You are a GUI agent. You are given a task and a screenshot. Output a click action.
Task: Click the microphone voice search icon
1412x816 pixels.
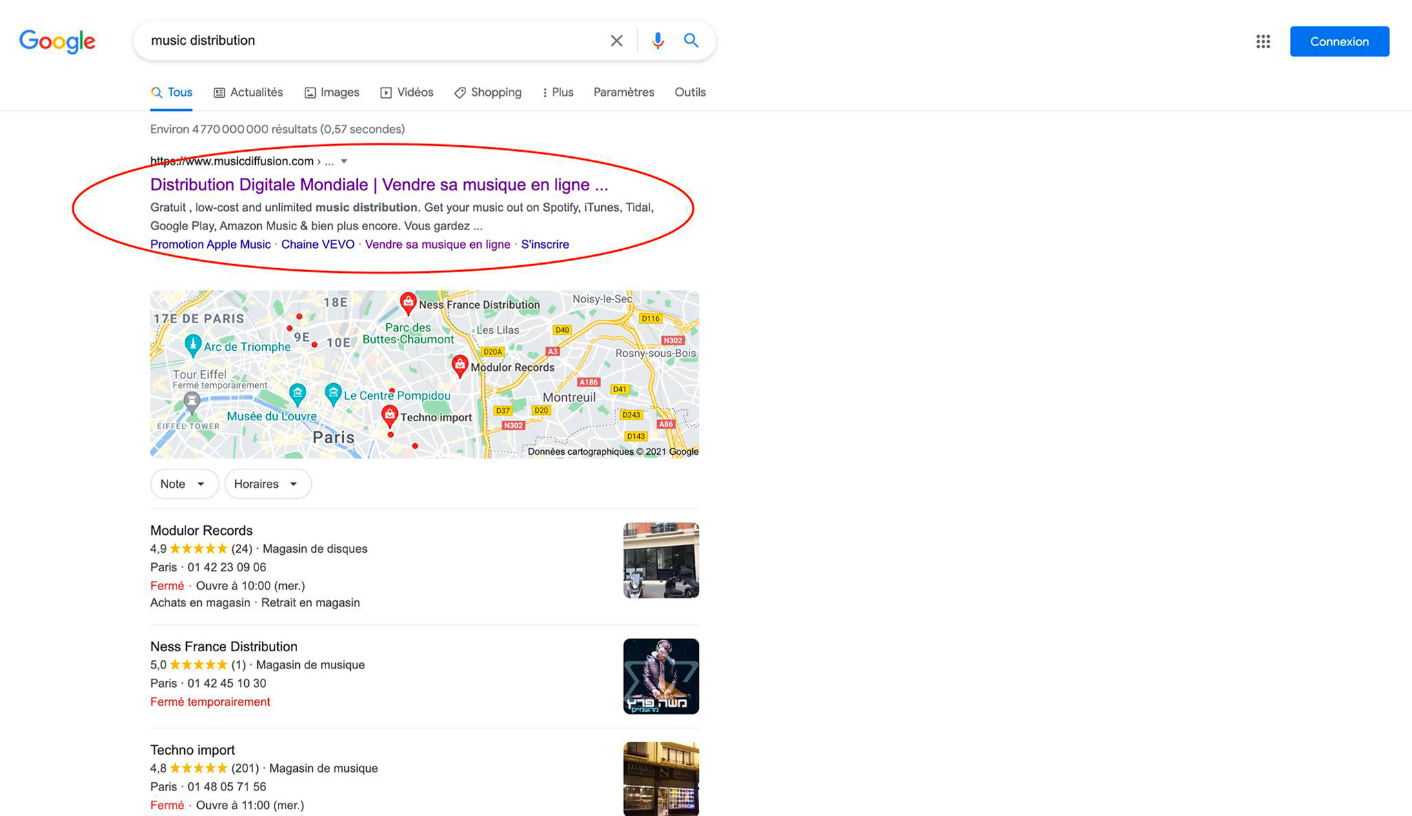657,41
